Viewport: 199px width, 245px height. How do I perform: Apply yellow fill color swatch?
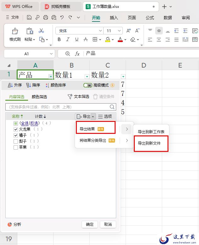(108, 39)
